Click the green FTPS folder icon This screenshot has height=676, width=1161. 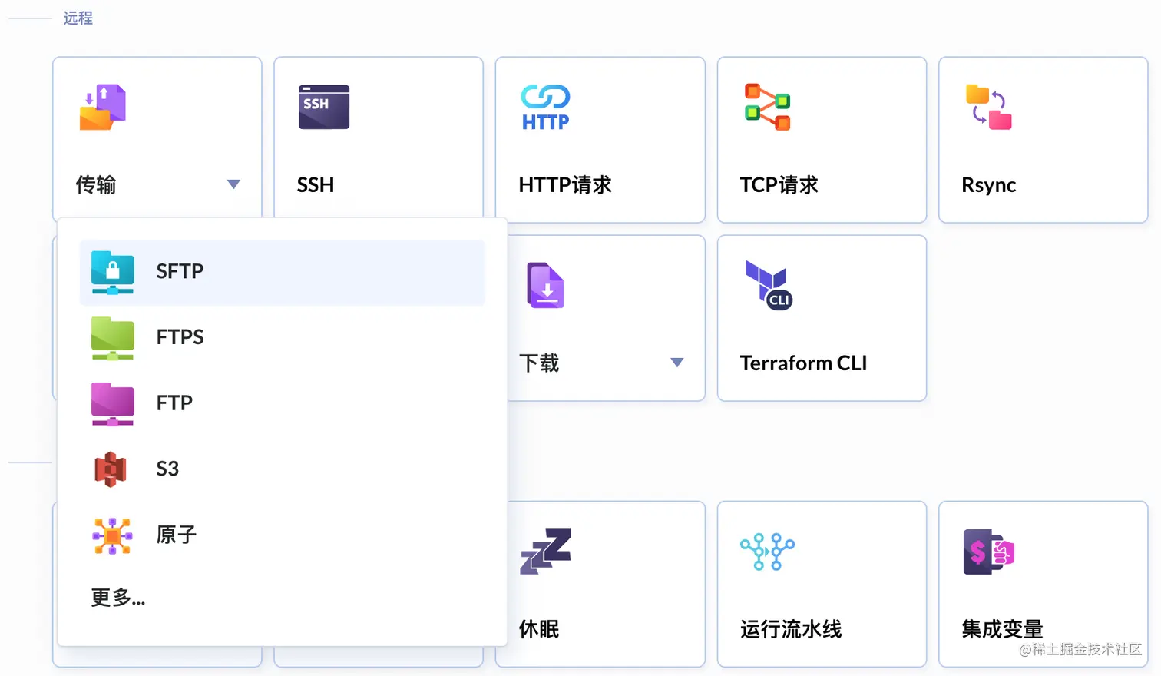tap(113, 338)
